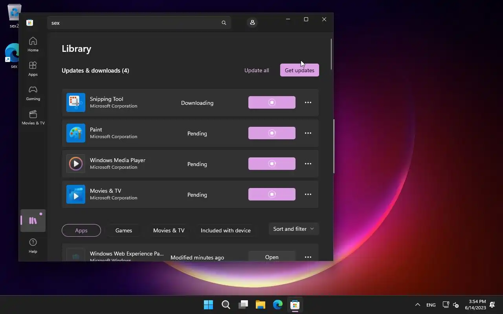The image size is (503, 314).
Task: Open the Home section in the sidebar
Action: (x=33, y=44)
